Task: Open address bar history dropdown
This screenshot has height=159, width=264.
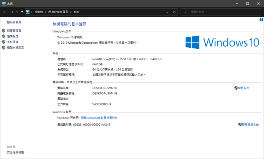Action: tap(167, 12)
